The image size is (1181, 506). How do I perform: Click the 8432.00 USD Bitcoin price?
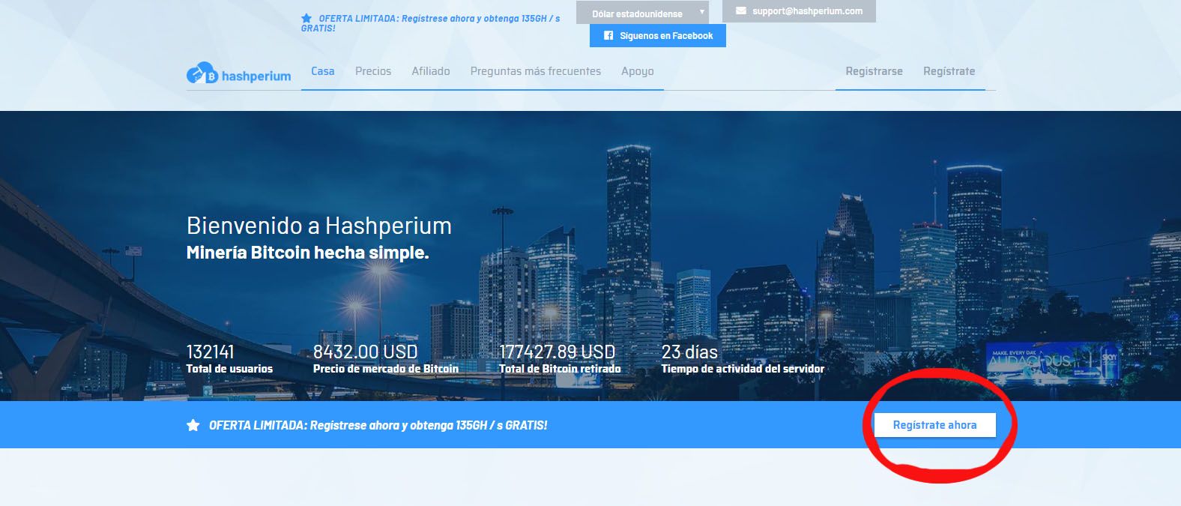(366, 352)
